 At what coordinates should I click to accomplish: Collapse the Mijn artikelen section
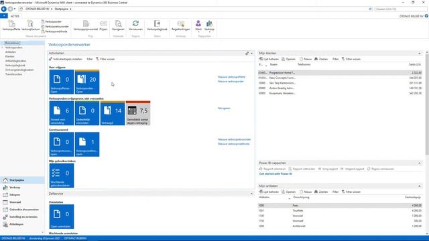coord(420,186)
